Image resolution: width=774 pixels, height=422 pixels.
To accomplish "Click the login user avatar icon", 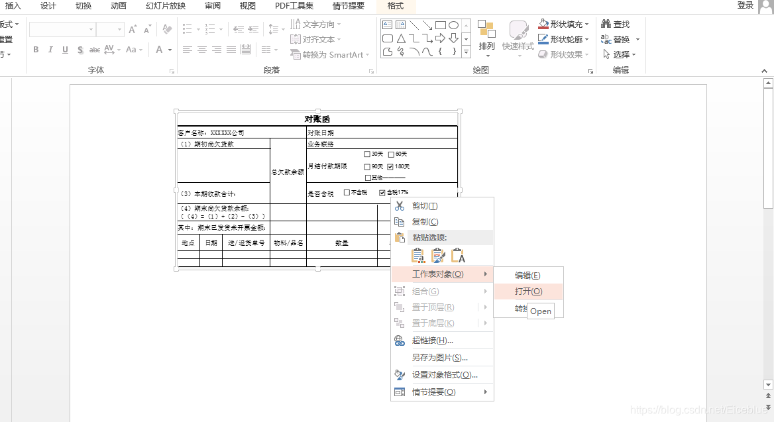I will (x=766, y=7).
